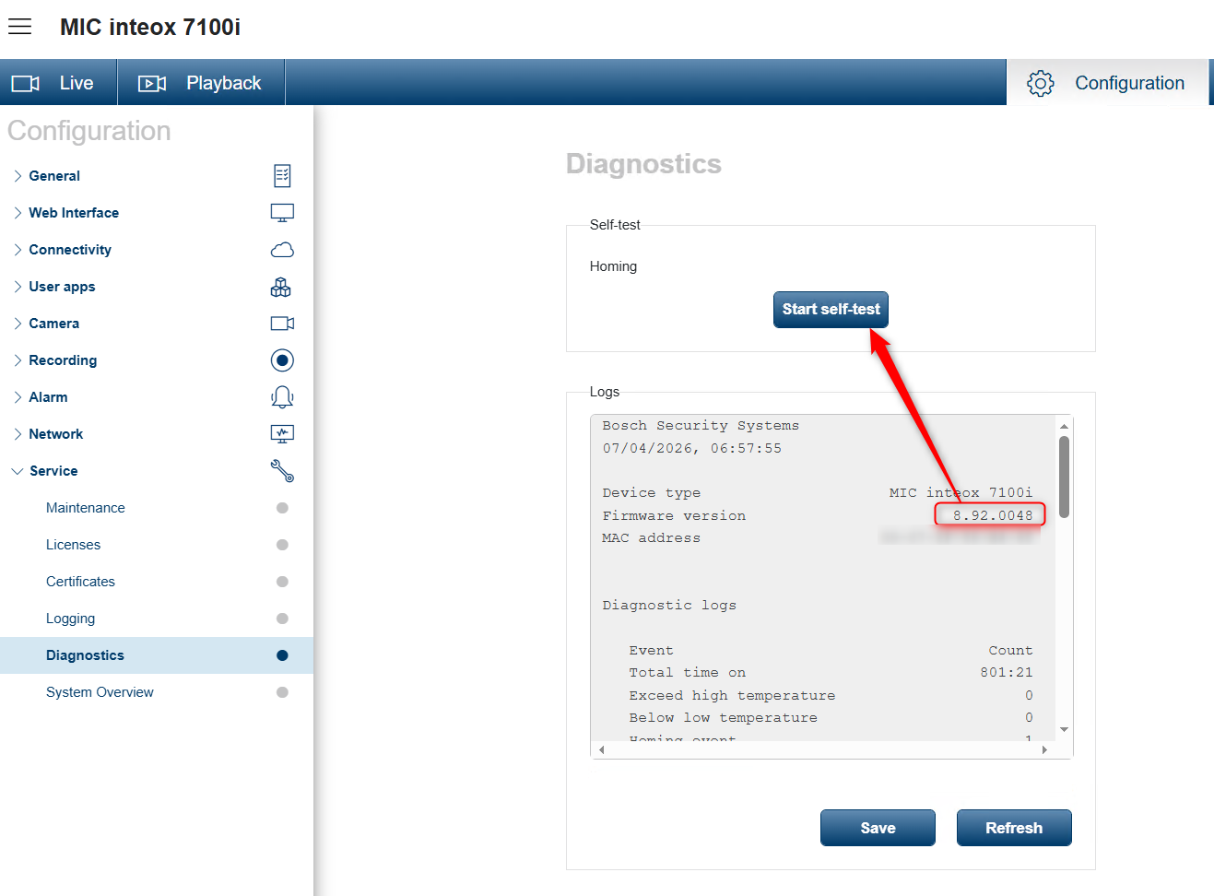This screenshot has width=1214, height=896.
Task: Open the hamburger menu icon
Action: tap(19, 27)
